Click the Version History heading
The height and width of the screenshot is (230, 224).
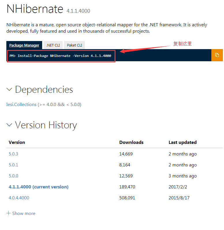point(46,125)
